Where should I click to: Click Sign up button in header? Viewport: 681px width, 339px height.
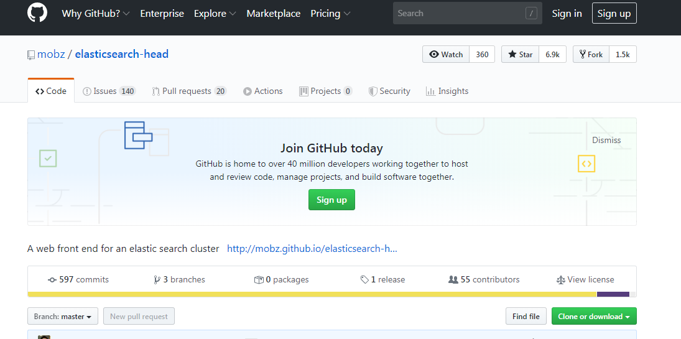click(614, 13)
